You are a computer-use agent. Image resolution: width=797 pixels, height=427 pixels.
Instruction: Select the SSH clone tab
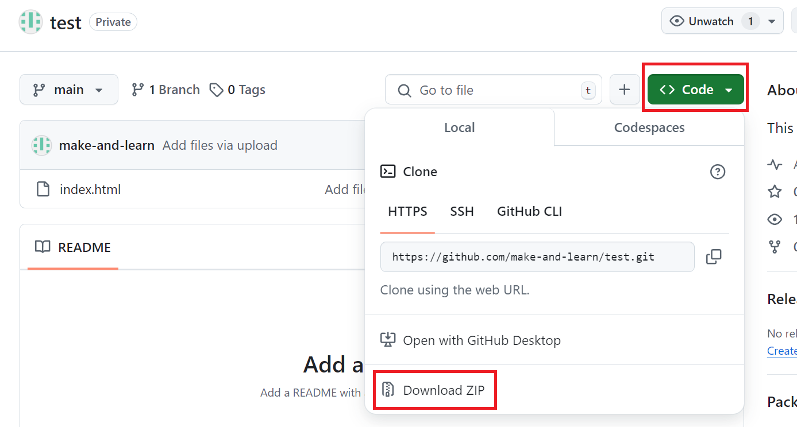point(462,211)
